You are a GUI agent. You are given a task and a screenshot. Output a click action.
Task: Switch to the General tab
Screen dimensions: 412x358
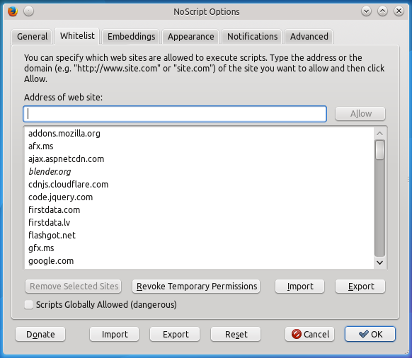(32, 37)
